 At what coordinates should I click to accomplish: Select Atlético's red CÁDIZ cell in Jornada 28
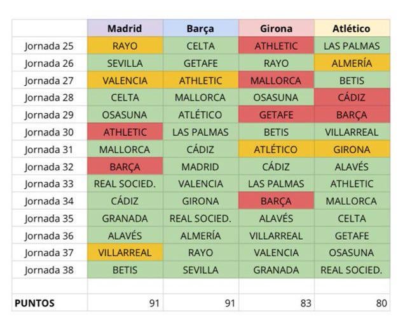352,98
